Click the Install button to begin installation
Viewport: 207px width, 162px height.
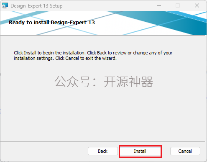140,151
